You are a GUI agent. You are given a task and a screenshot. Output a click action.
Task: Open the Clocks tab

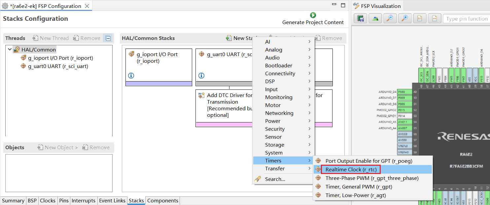[x=48, y=201]
